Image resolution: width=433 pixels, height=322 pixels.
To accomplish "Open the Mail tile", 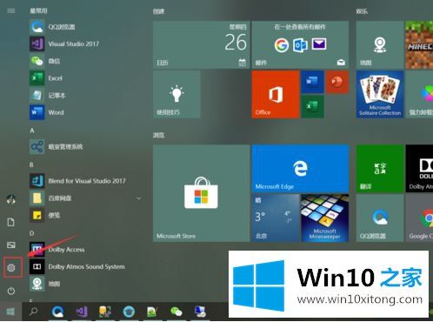I will tap(300, 44).
